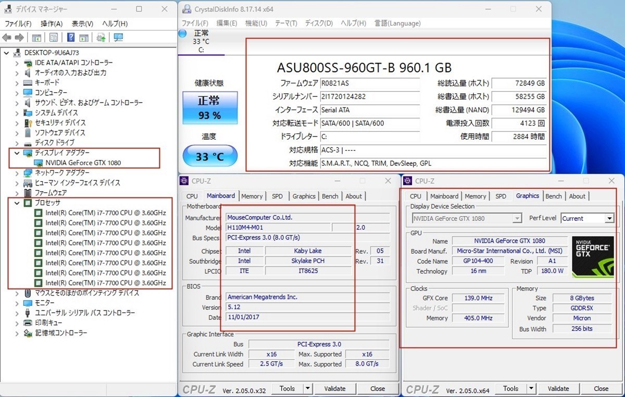Expand サウンド、ビデオ、およびゲーム コントローラー node
The image size is (625, 397).
[x=17, y=103]
